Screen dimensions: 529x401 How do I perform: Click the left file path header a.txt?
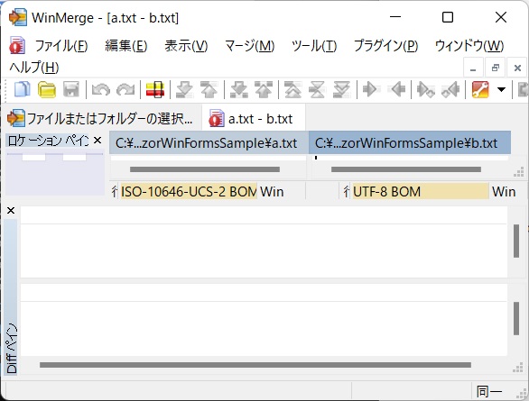209,143
